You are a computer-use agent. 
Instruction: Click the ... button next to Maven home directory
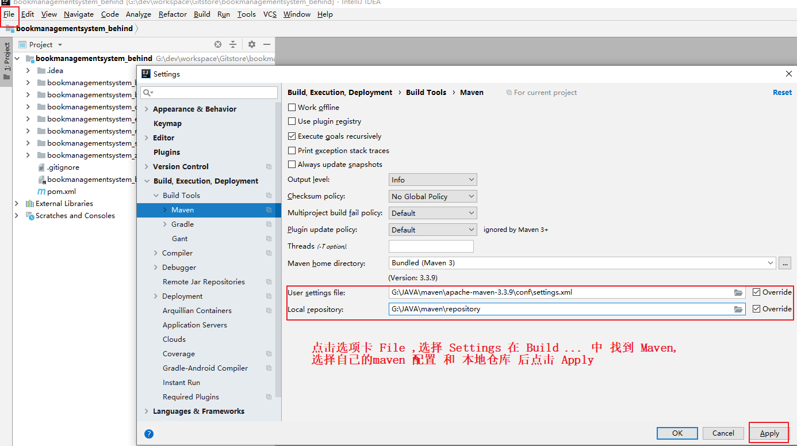[x=785, y=263]
